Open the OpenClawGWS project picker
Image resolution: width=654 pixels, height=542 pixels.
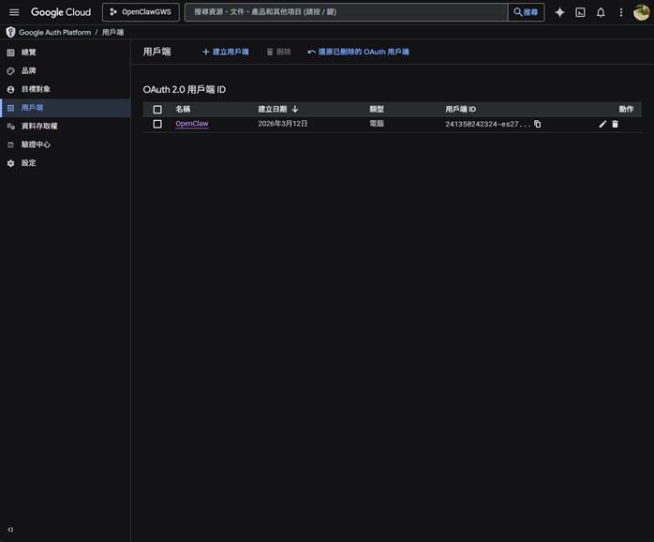click(x=141, y=12)
